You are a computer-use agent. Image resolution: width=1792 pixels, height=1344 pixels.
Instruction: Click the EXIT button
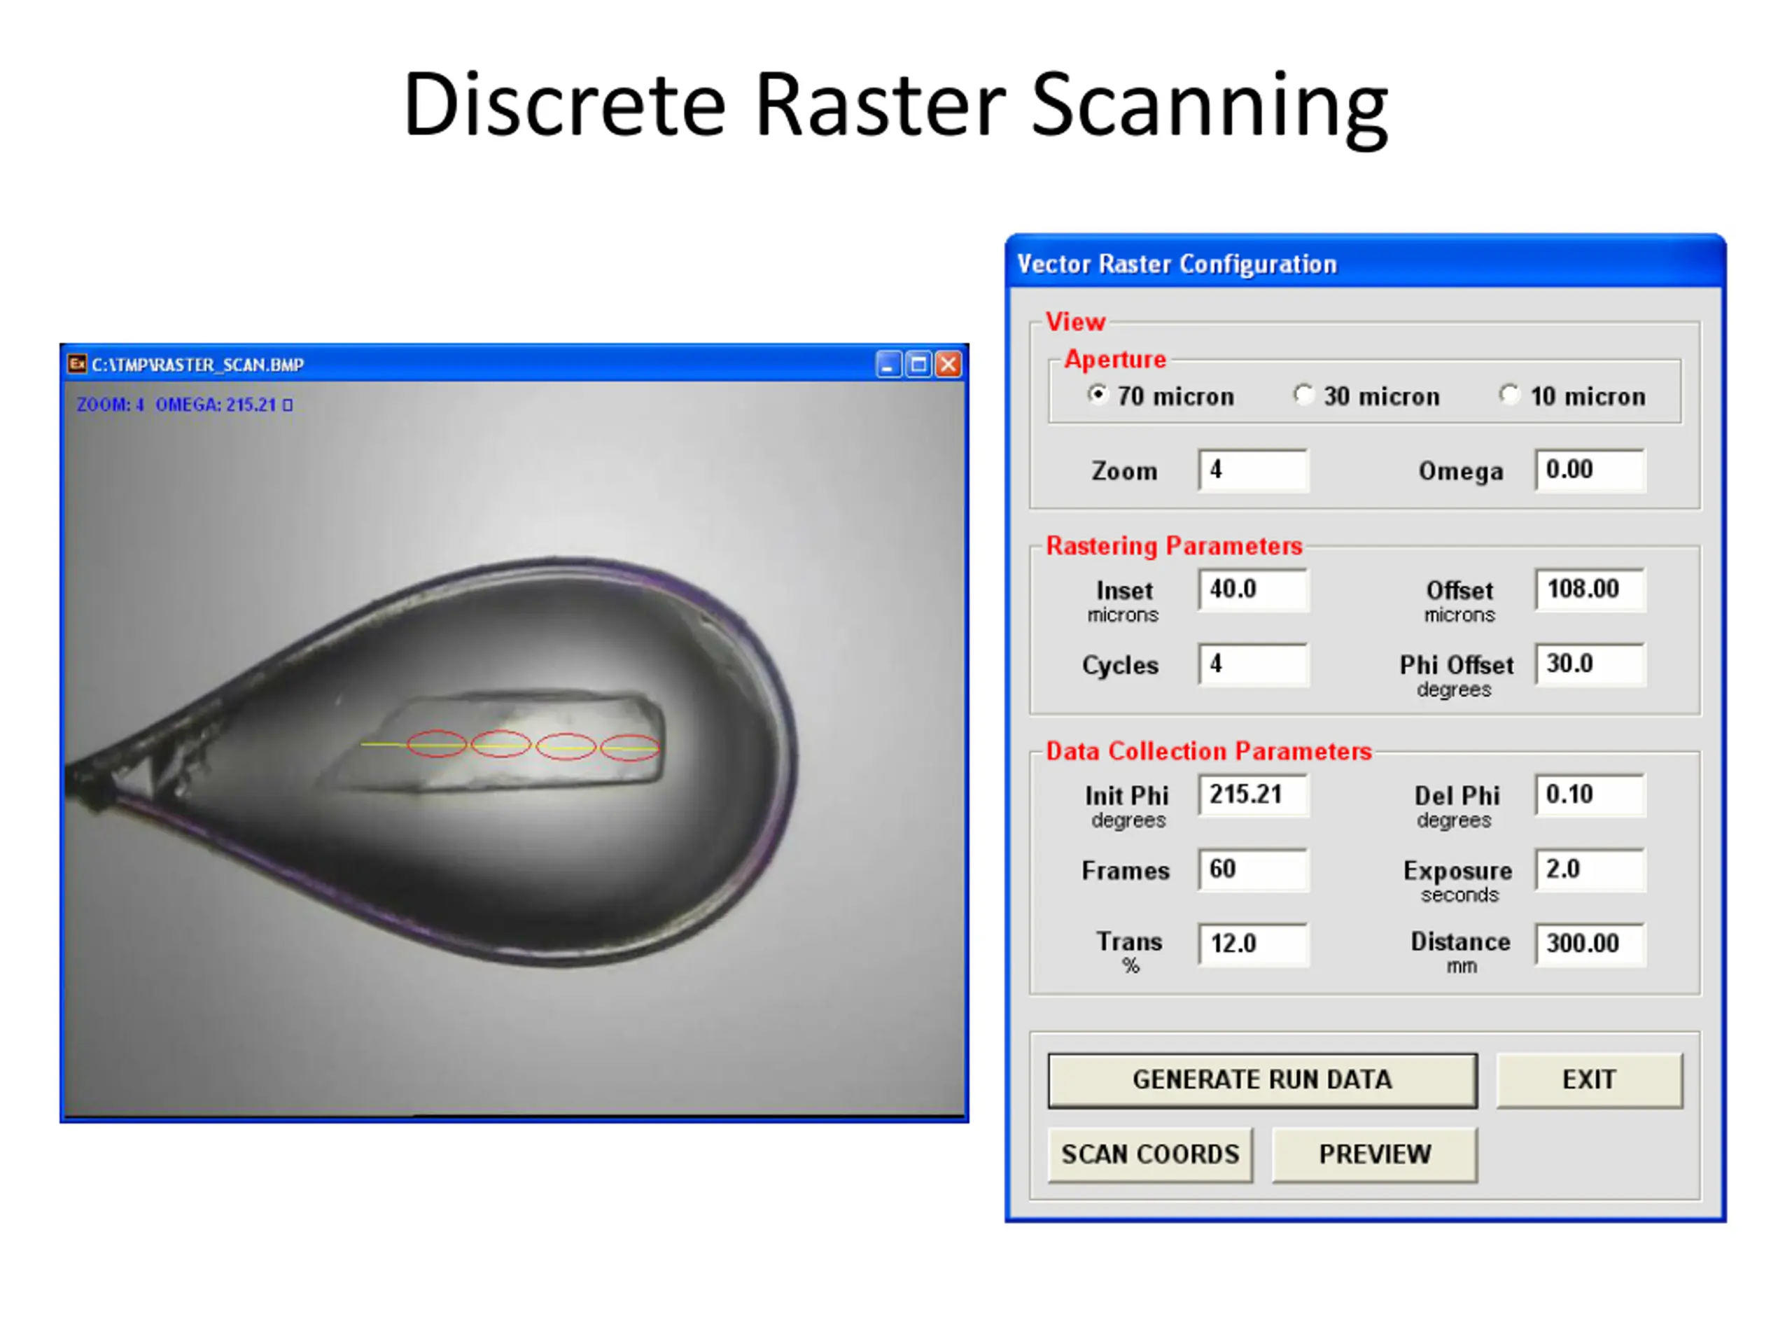[x=1590, y=1080]
